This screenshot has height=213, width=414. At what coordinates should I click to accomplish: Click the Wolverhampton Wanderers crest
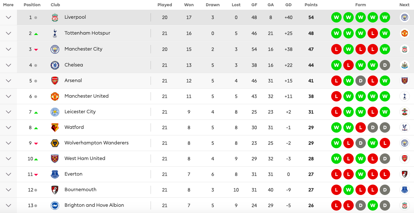(55, 143)
